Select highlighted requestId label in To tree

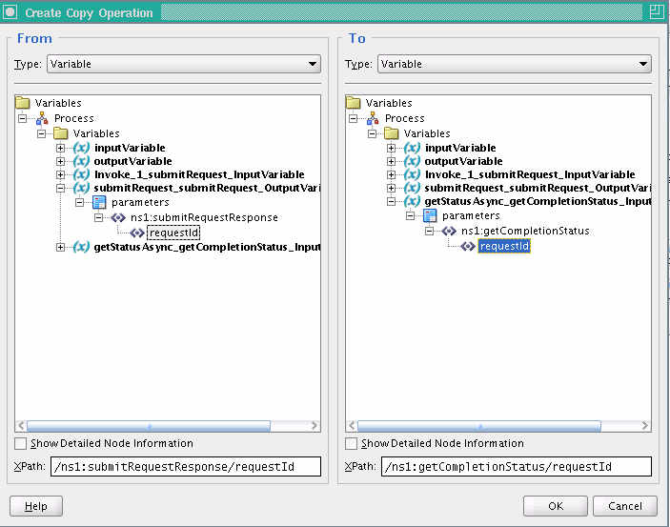coord(504,246)
